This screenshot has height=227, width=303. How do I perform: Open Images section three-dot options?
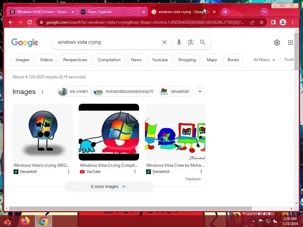click(42, 92)
